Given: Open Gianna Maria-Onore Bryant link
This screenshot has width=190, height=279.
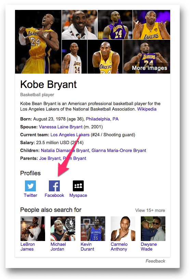Looking at the screenshot, I should [x=119, y=151].
